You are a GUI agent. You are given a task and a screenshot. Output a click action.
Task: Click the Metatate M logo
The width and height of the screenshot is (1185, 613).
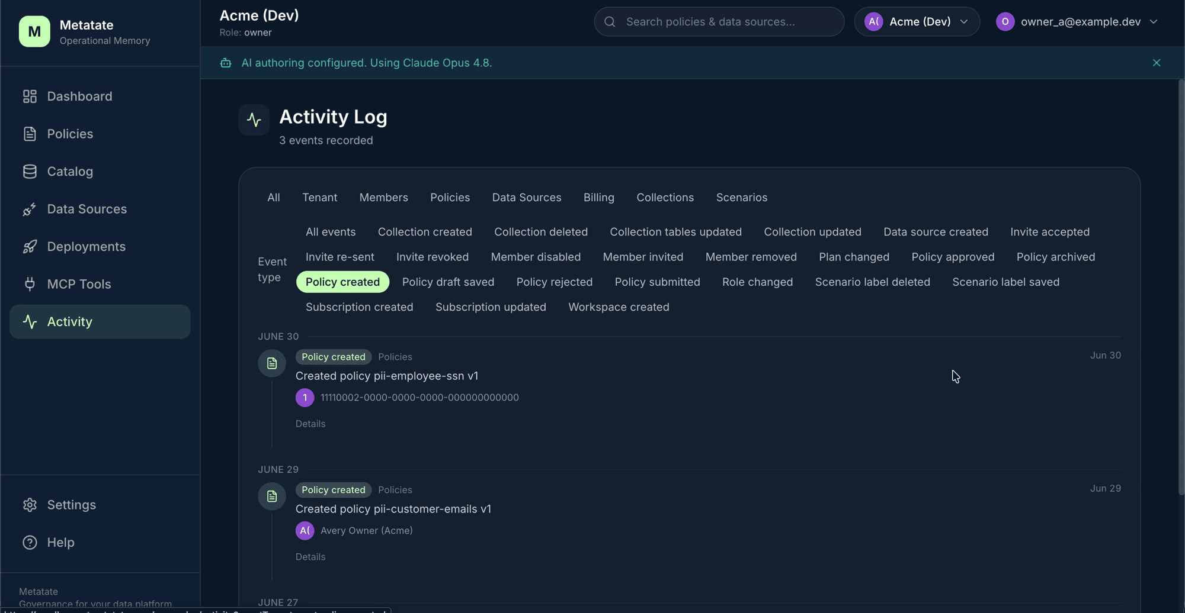(34, 31)
